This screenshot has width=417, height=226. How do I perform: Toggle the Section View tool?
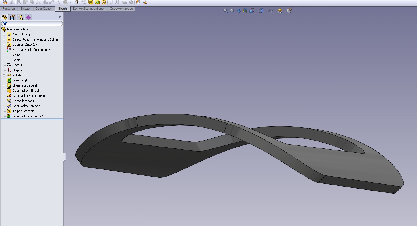coord(245,11)
